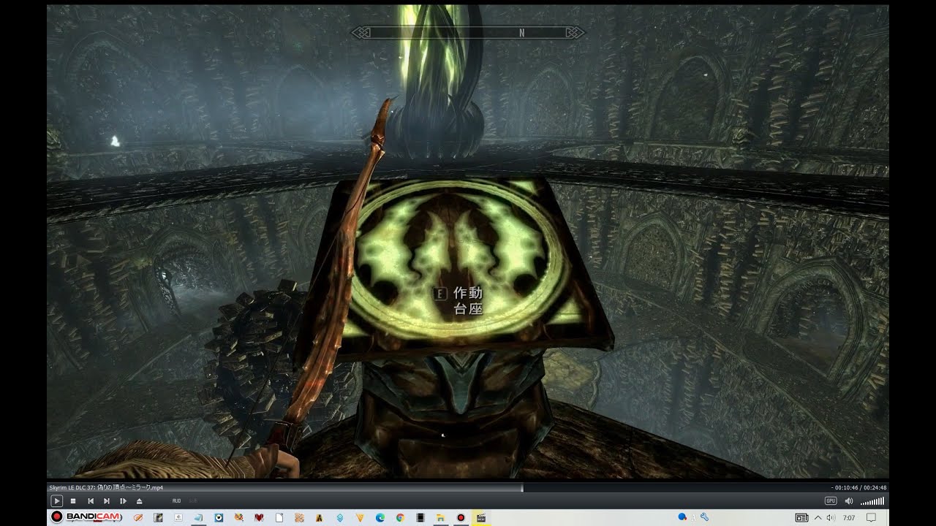Expand hidden system tray icons chevron

(x=818, y=517)
